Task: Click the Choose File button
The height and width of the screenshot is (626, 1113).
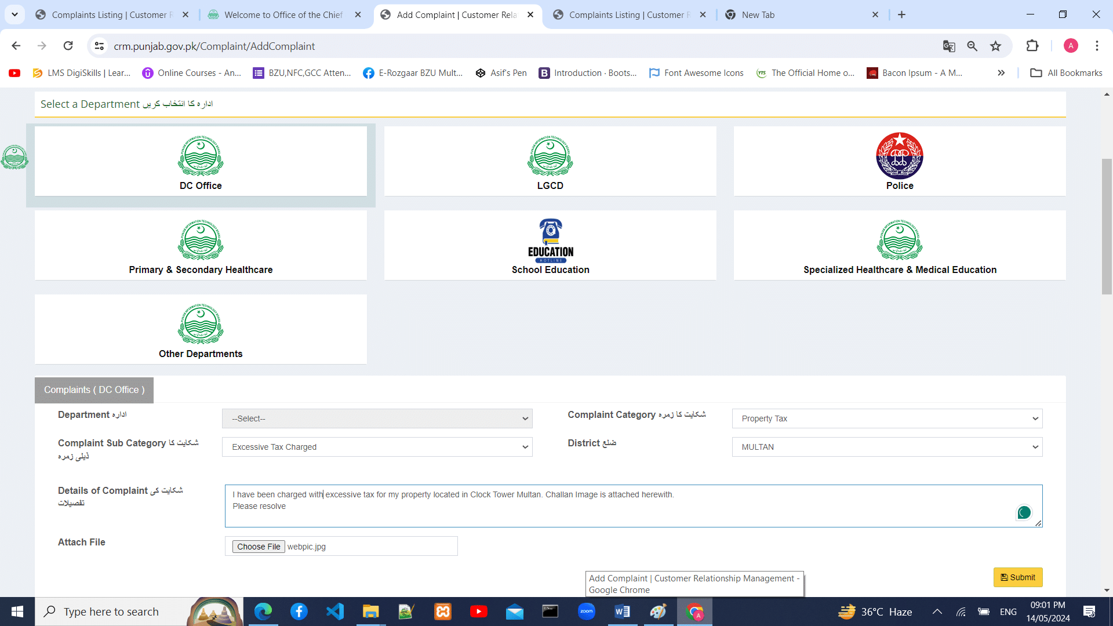Action: click(x=259, y=547)
